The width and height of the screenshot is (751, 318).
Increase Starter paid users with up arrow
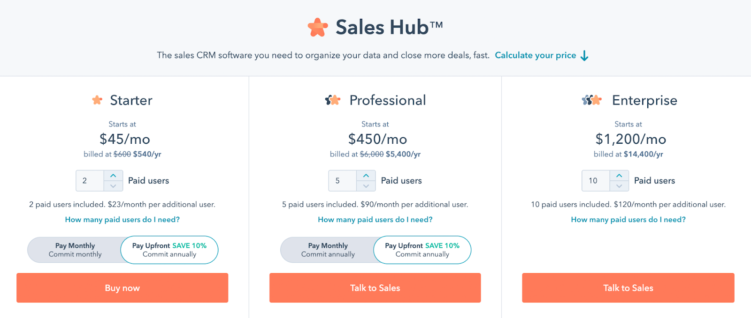coord(113,176)
